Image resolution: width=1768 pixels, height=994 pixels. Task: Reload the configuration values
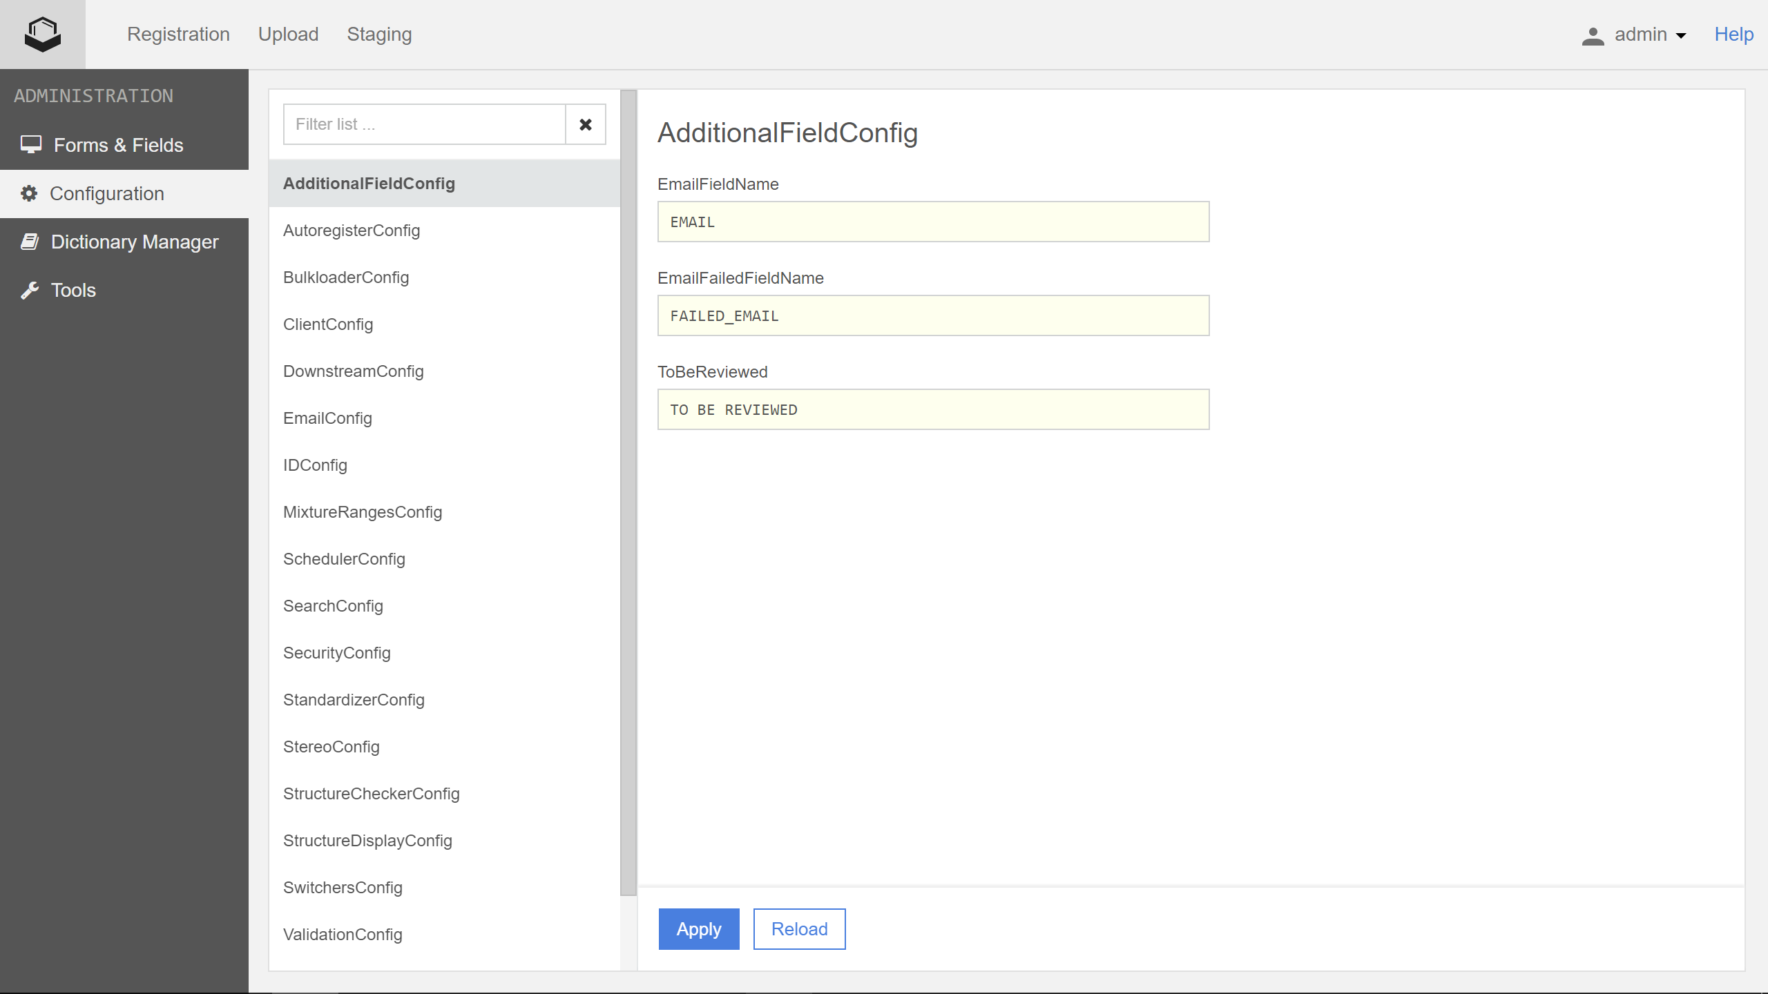click(798, 928)
